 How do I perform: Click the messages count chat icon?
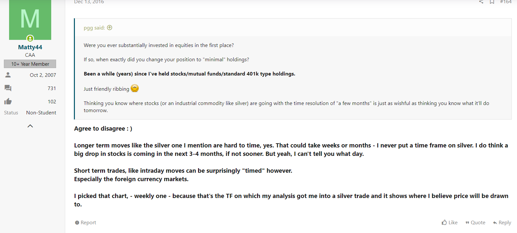click(x=8, y=88)
